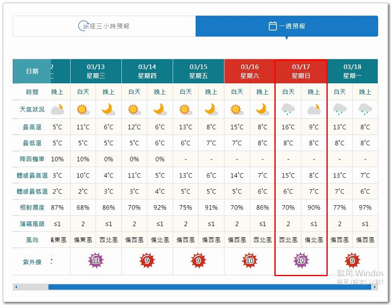Viewport: 391px width, 305px height.
Task: Click the 10% rain probability for 03/13 daytime
Action: coord(83,159)
